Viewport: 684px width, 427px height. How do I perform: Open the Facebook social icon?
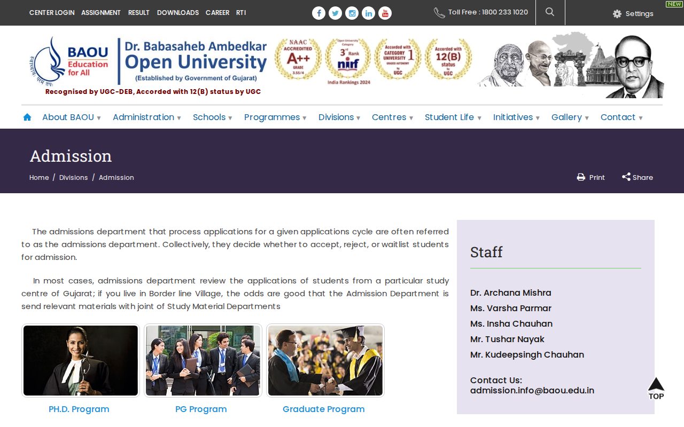pos(318,13)
